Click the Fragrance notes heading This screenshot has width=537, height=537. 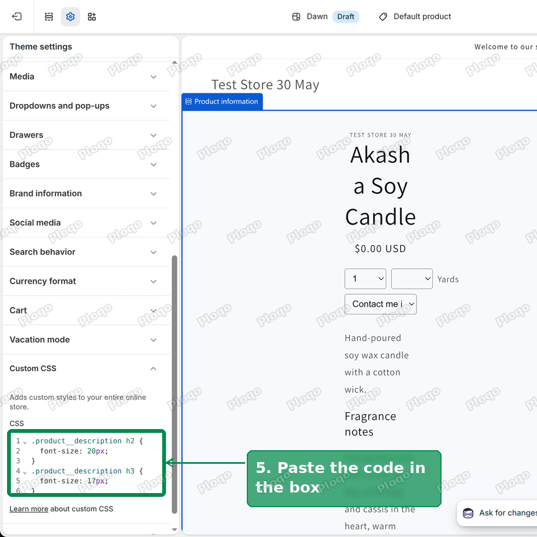[x=370, y=424]
